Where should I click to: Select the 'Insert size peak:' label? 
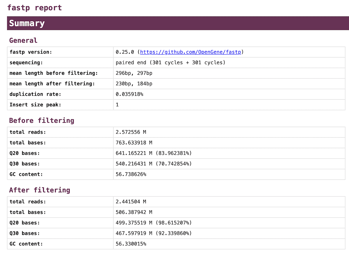(35, 104)
